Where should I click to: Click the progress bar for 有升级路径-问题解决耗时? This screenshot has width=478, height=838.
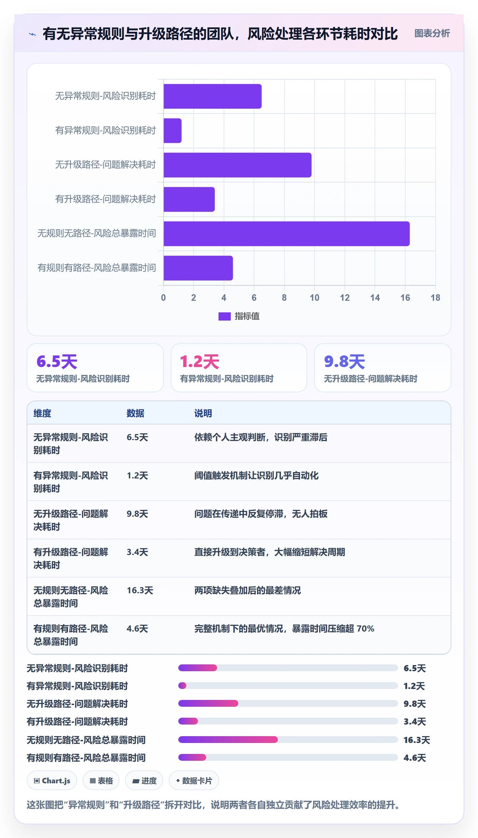pyautogui.click(x=288, y=721)
